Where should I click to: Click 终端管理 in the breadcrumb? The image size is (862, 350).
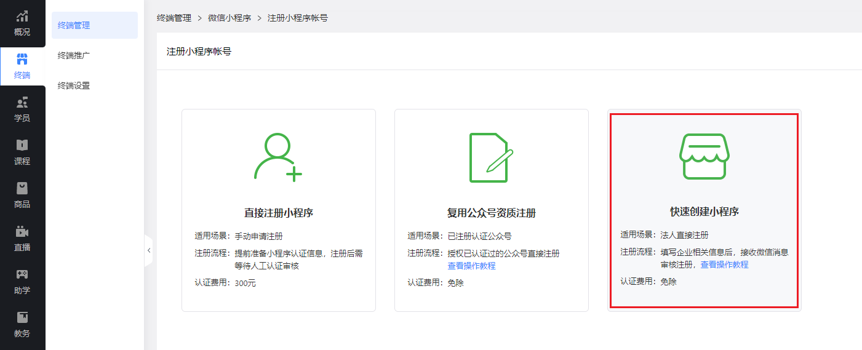click(x=174, y=18)
